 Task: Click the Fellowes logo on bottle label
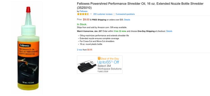pos(25,46)
